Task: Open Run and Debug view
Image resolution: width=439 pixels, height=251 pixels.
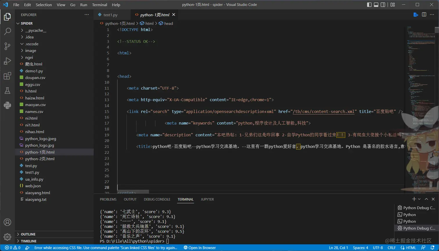Action: [x=7, y=61]
